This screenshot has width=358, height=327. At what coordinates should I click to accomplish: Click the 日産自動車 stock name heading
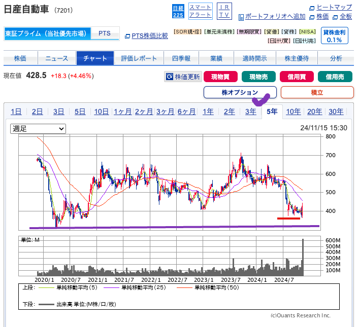point(26,9)
